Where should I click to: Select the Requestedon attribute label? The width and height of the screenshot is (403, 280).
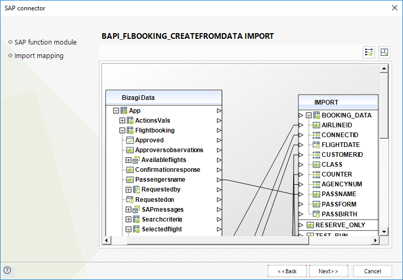[x=154, y=200]
